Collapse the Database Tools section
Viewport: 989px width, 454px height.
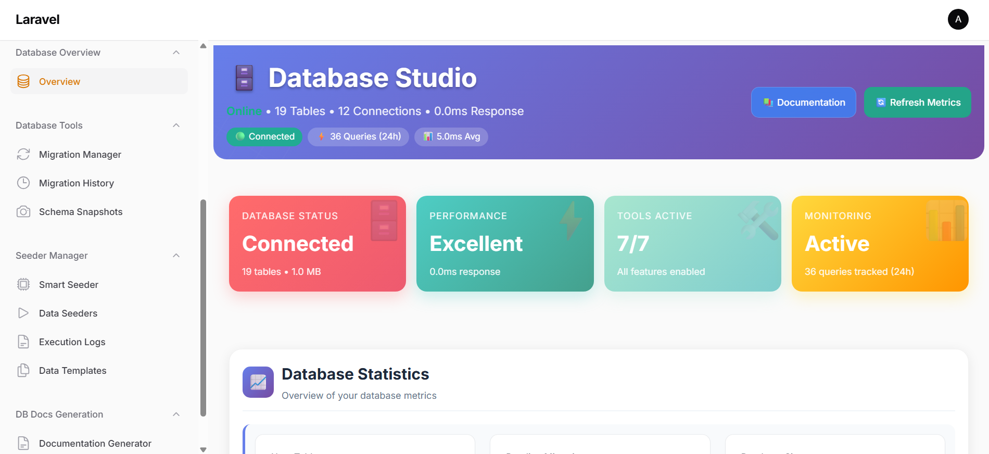pyautogui.click(x=176, y=125)
